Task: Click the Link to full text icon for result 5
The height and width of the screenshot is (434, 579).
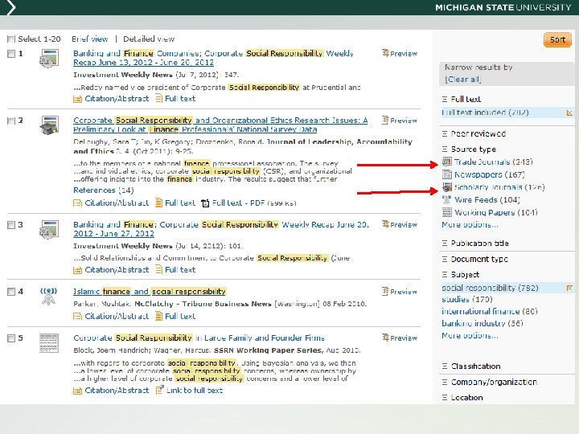Action: coord(159,390)
